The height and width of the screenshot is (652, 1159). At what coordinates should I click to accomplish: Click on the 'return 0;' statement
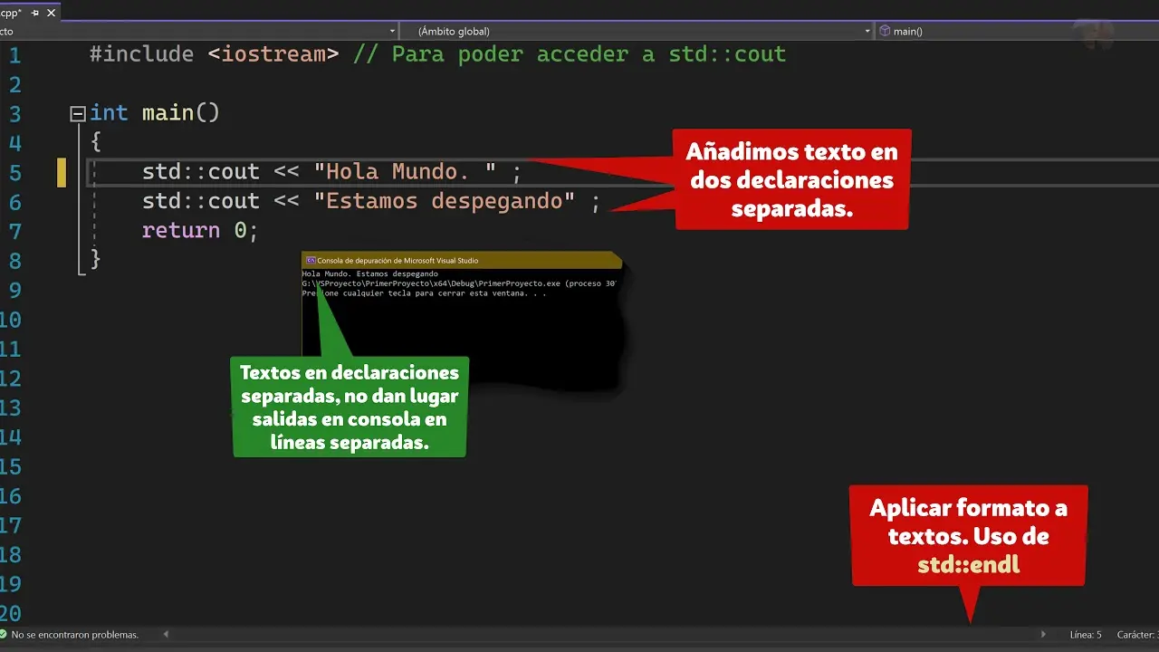(199, 230)
